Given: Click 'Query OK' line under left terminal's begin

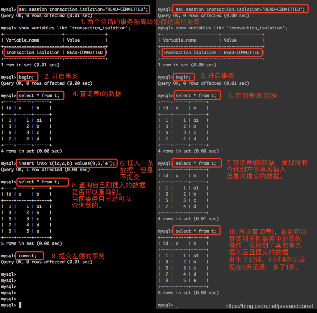Looking at the screenshot, I should pos(47,83).
